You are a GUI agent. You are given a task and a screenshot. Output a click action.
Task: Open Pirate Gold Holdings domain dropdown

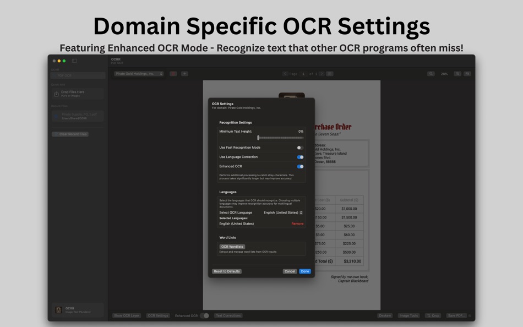pyautogui.click(x=139, y=74)
